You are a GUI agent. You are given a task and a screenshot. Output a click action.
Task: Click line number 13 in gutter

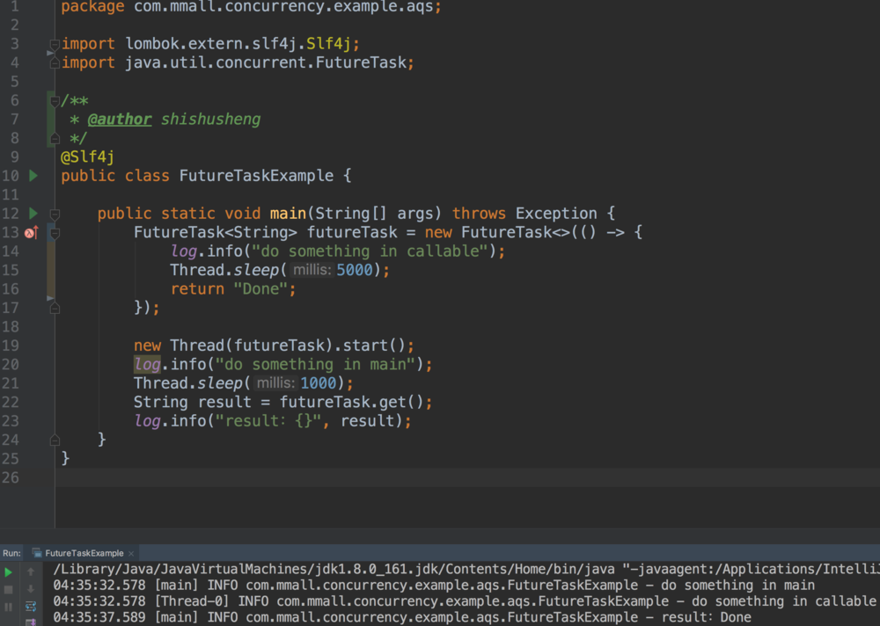[10, 232]
